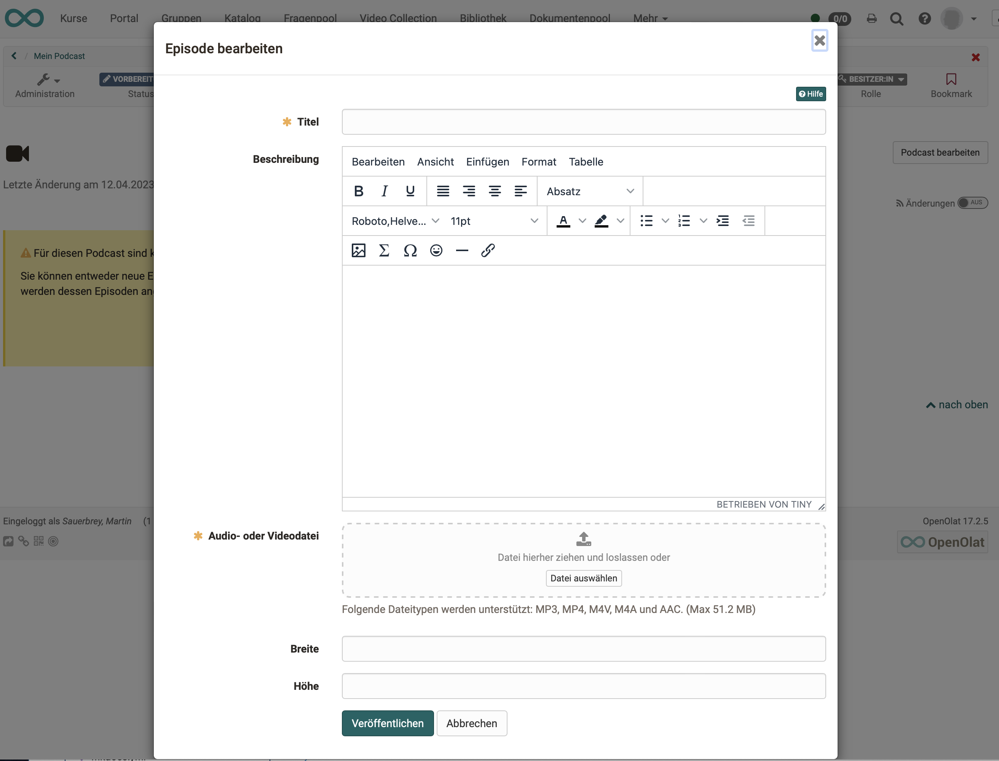Click inside the description text area
Image resolution: width=999 pixels, height=761 pixels.
(x=583, y=381)
